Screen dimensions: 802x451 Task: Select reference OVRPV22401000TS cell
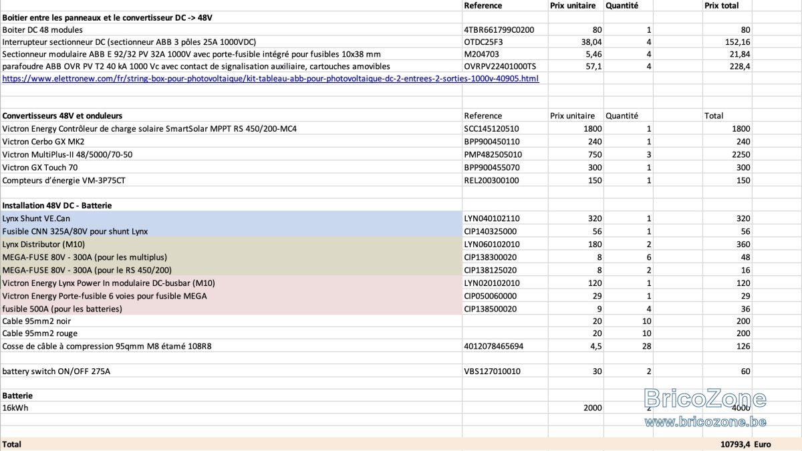coord(505,66)
